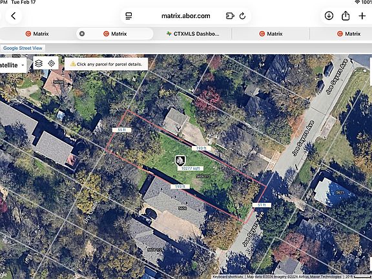Open the extensions icon beside the URL
Screen dimensions: 372x279
(230, 16)
